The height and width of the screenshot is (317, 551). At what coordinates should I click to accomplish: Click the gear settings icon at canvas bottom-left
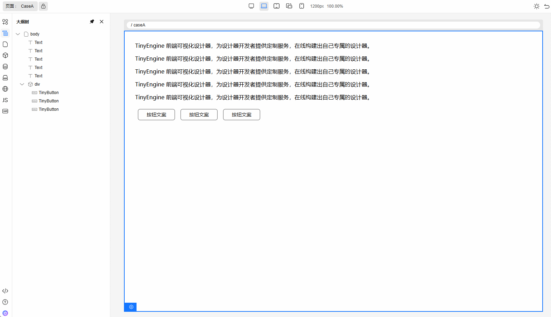click(131, 307)
